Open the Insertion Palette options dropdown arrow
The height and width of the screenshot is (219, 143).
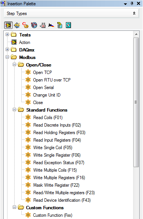pyautogui.click(x=125, y=4)
